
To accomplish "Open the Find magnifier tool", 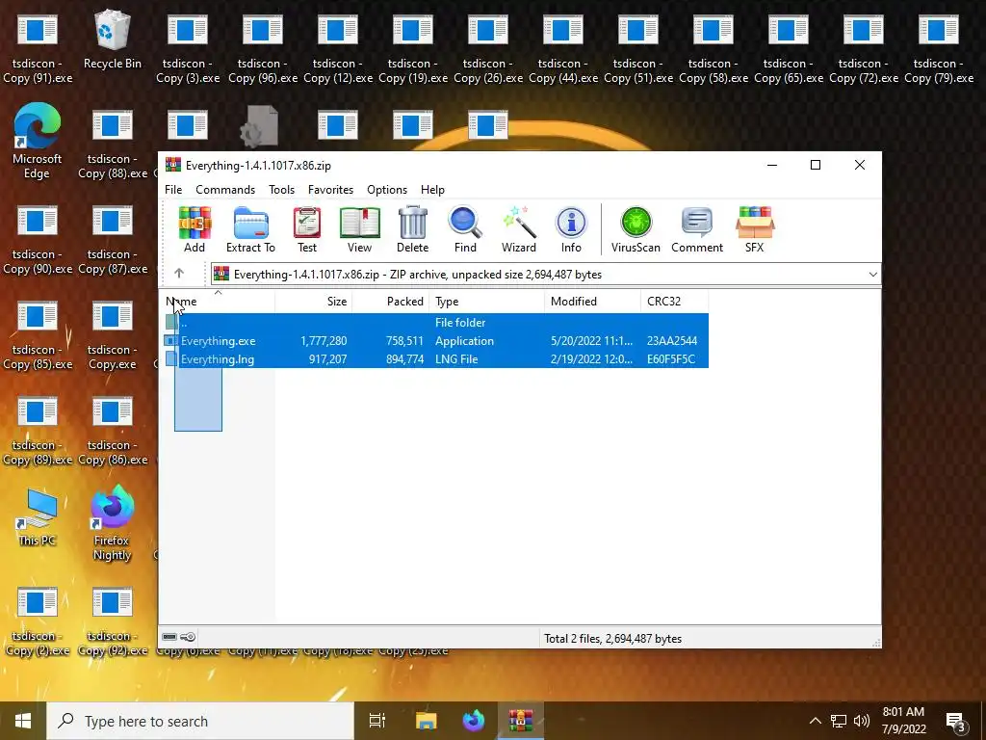I will pyautogui.click(x=465, y=229).
